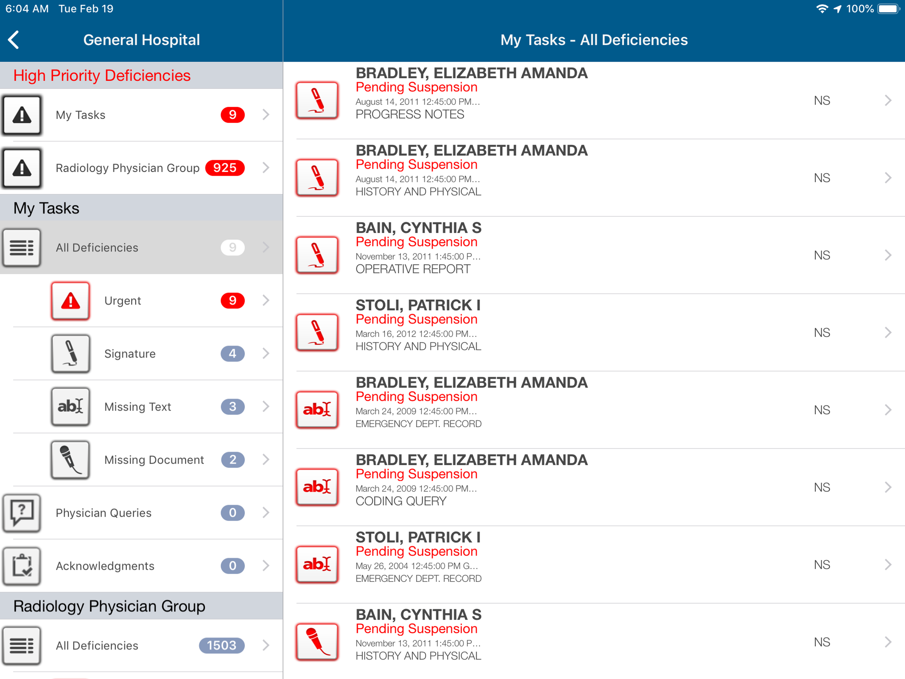Tap the warning icon for High Priority My Tasks
Screen dimensions: 905x679
pos(22,115)
